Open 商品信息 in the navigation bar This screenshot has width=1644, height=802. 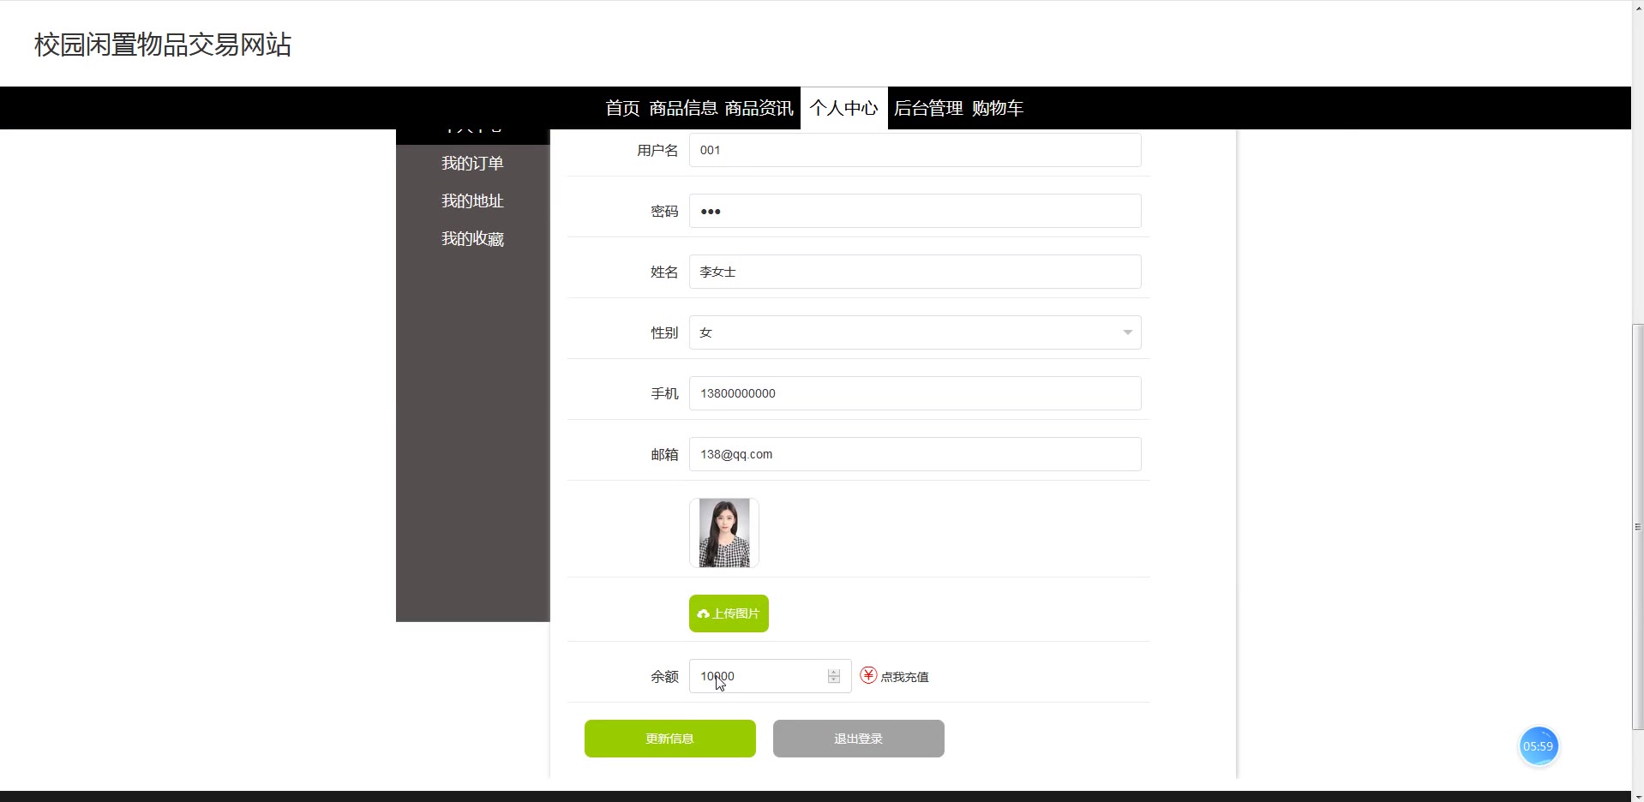coord(683,108)
